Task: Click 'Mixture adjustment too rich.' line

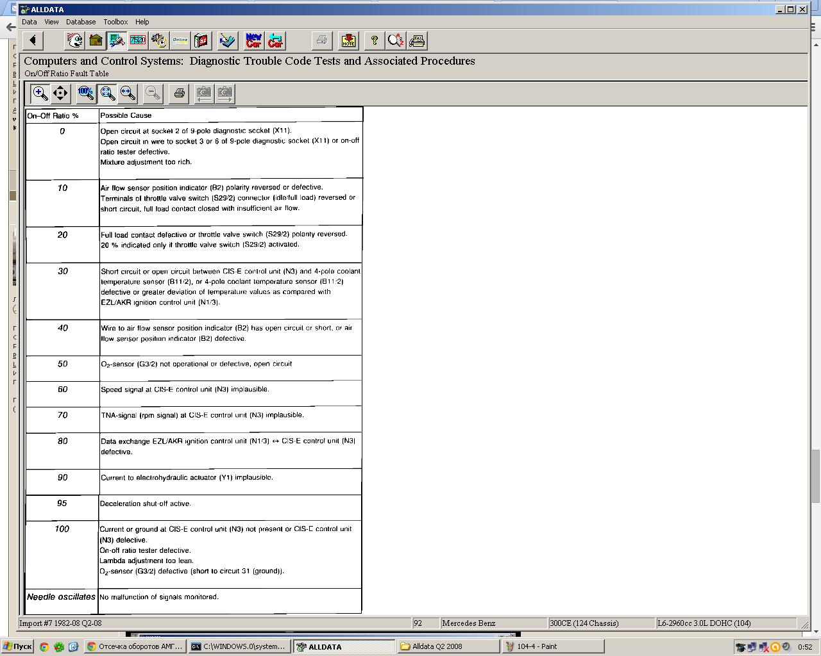Action: pyautogui.click(x=146, y=162)
